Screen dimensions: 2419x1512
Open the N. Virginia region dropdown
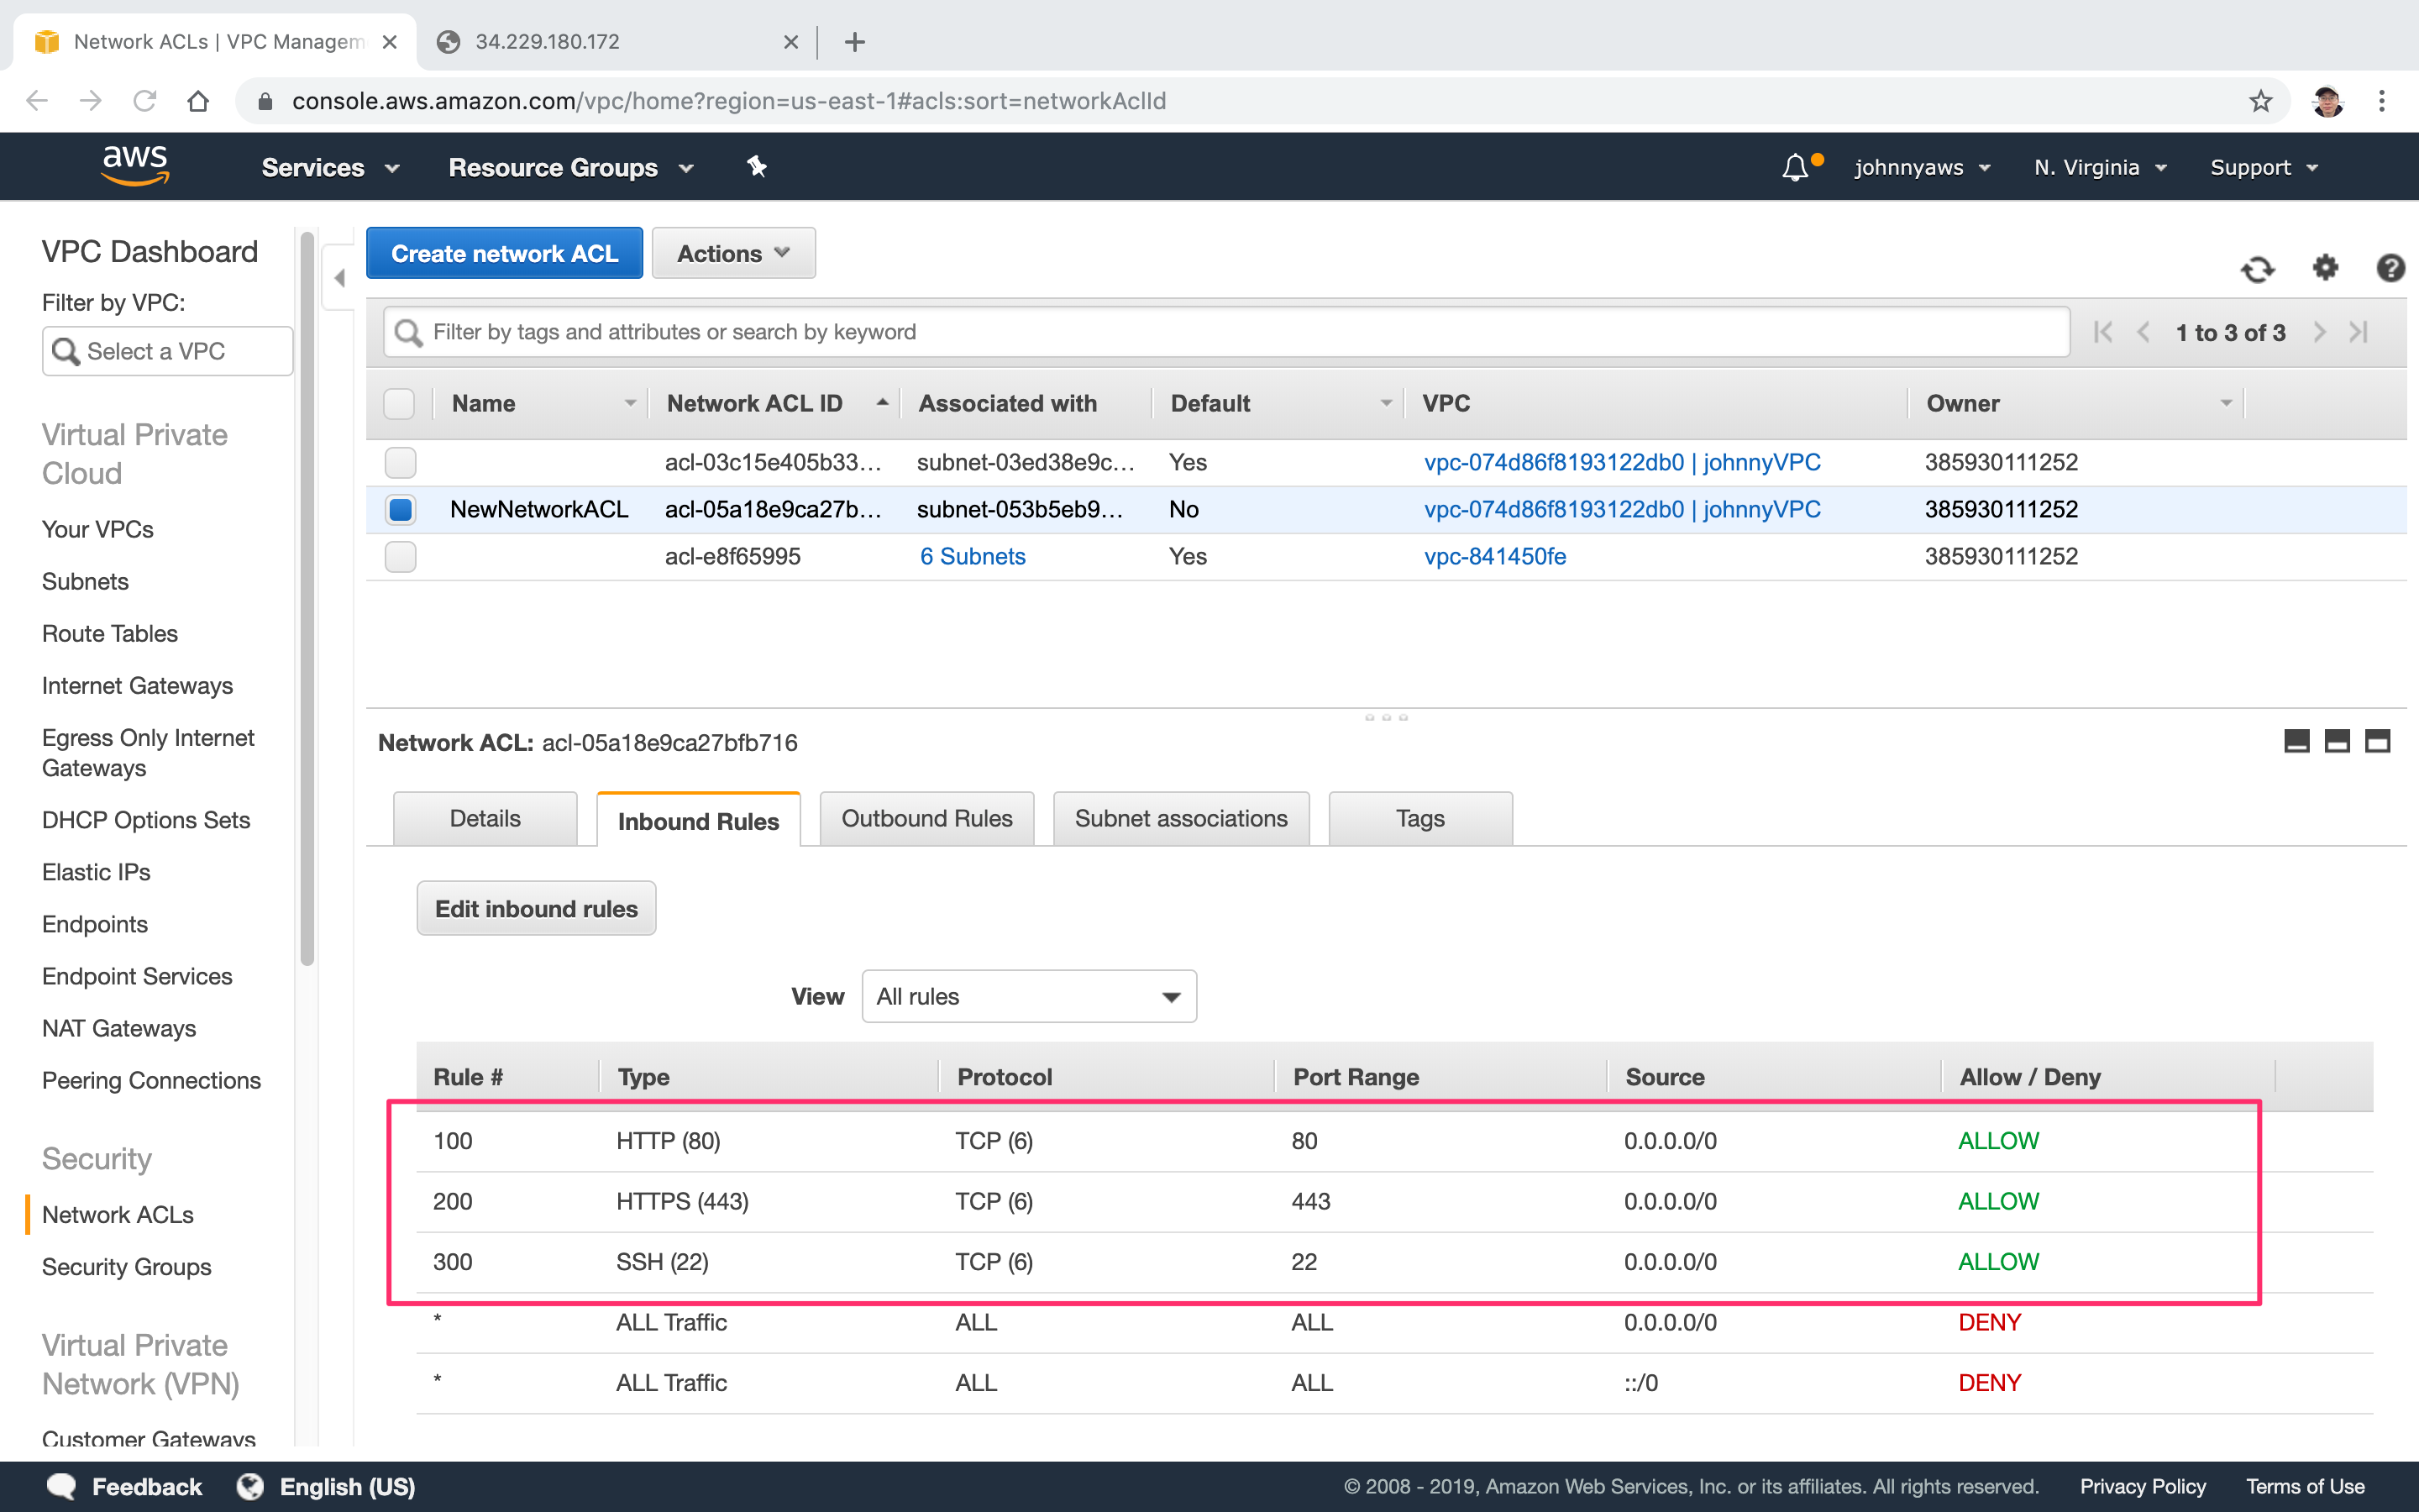click(2100, 167)
